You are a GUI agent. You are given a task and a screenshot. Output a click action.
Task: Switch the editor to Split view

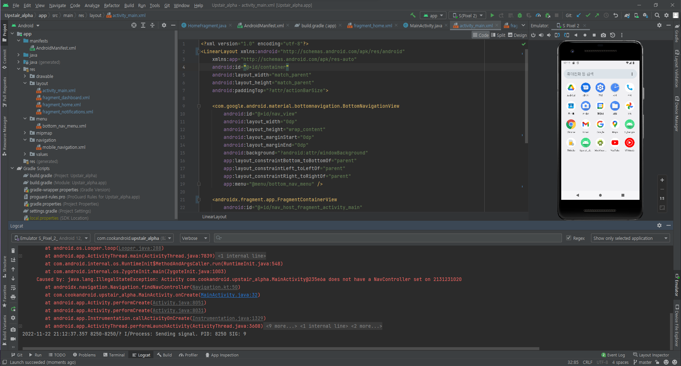tap(498, 35)
